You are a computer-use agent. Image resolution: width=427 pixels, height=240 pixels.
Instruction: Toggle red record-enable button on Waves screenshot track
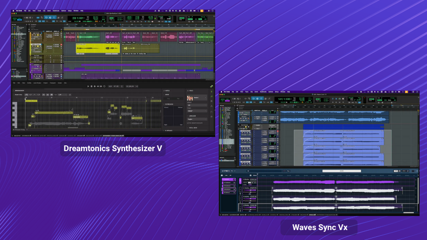(x=278, y=131)
